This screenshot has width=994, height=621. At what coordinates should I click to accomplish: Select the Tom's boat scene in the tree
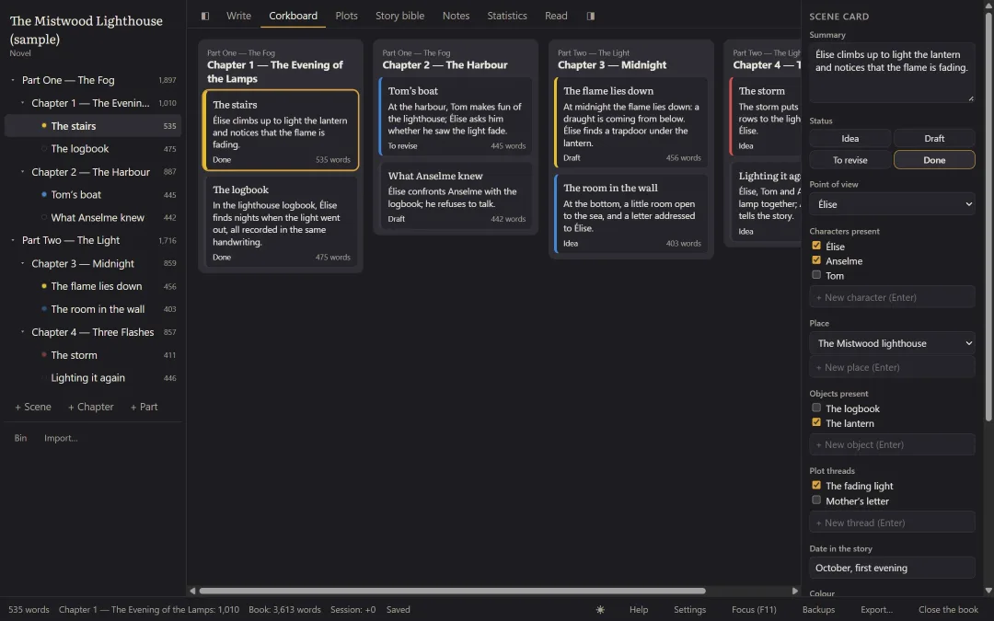point(93,194)
